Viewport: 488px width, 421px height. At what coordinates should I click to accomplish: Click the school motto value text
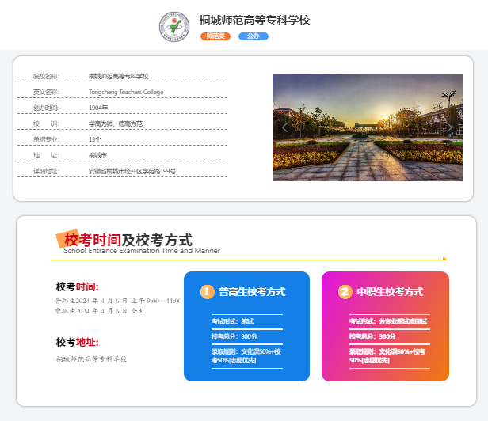[x=116, y=123]
